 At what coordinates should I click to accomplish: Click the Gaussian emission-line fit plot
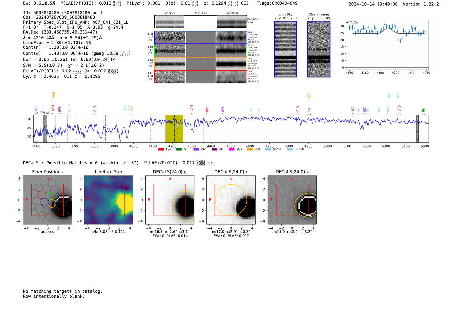pyautogui.click(x=387, y=45)
